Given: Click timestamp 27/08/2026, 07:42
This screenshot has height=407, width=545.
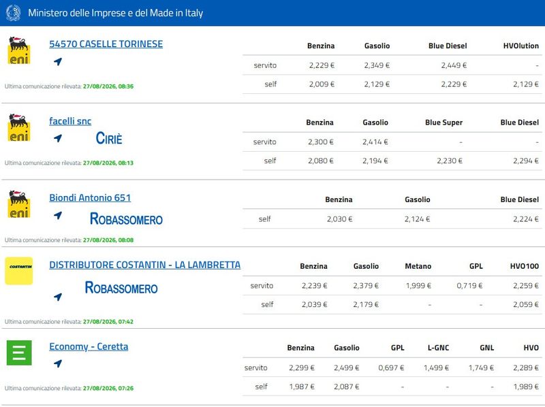Looking at the screenshot, I should (x=108, y=321).
